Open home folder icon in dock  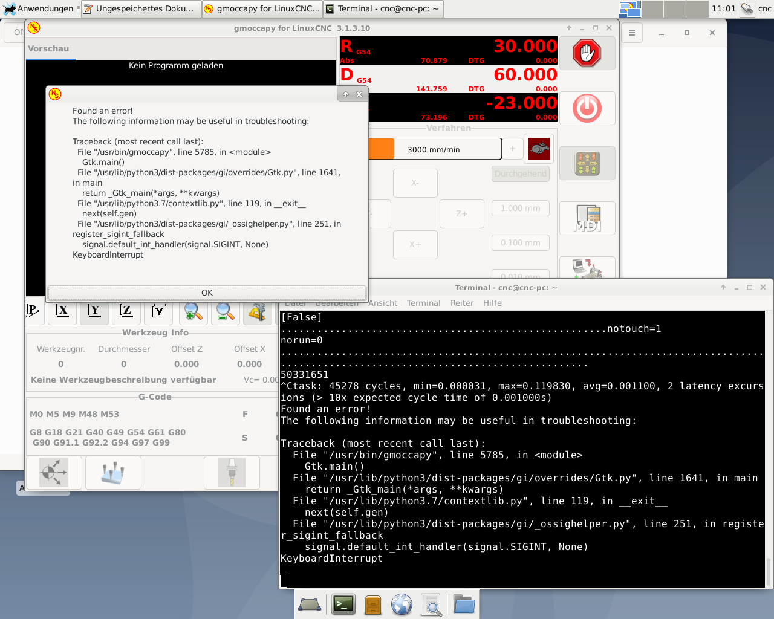[464, 604]
